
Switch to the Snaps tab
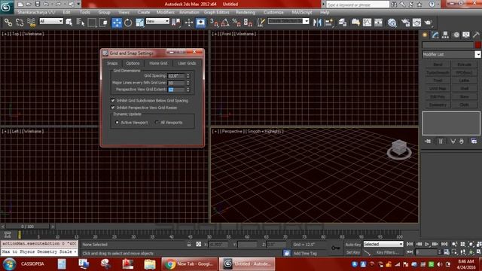112,63
